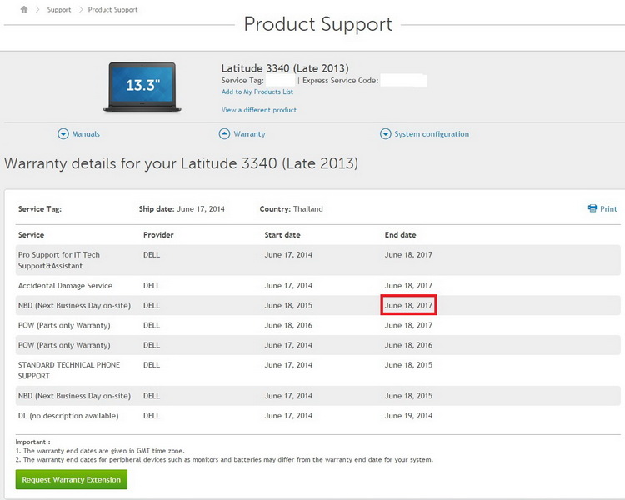Collapse the Warranty section arrow
The width and height of the screenshot is (625, 500).
click(224, 134)
